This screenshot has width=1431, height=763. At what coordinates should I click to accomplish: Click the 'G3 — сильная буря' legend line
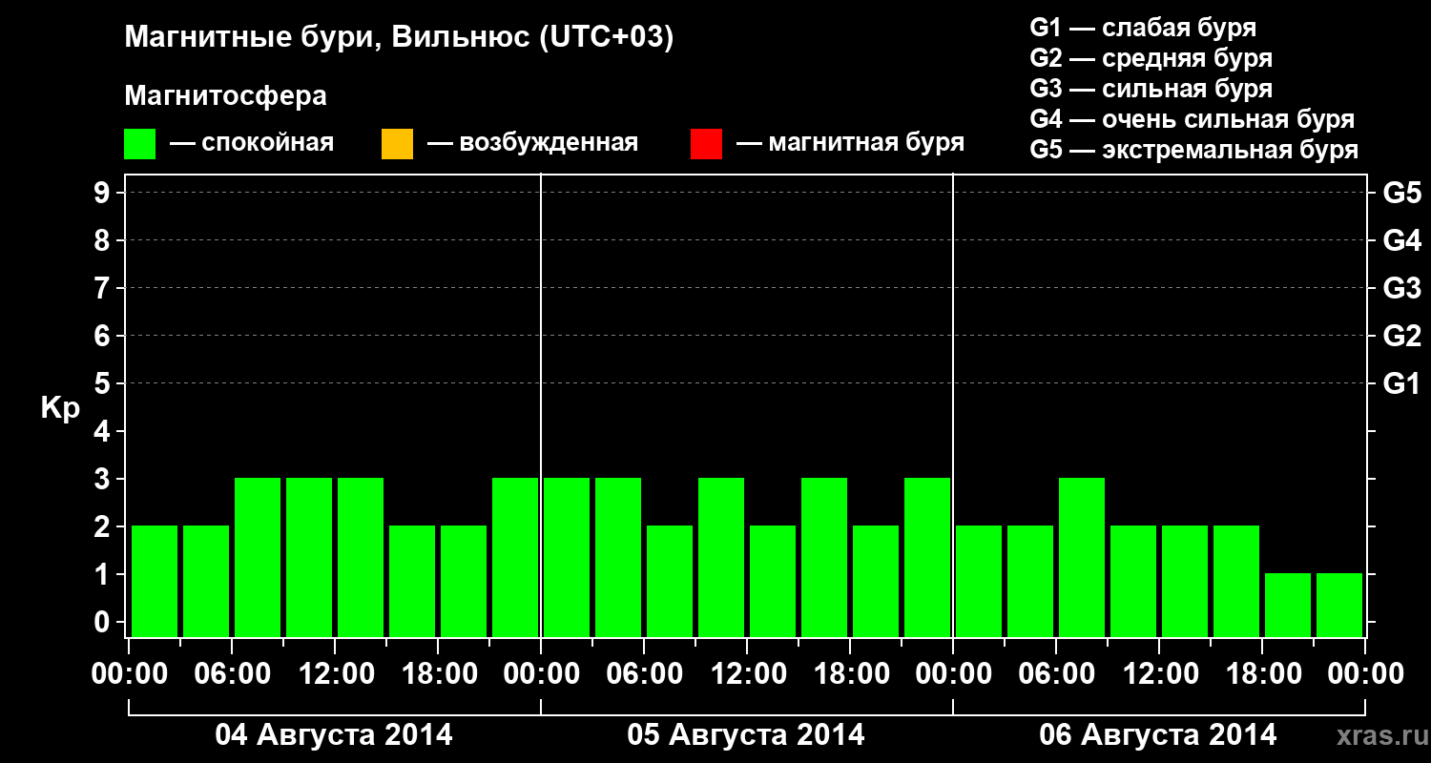(1151, 89)
